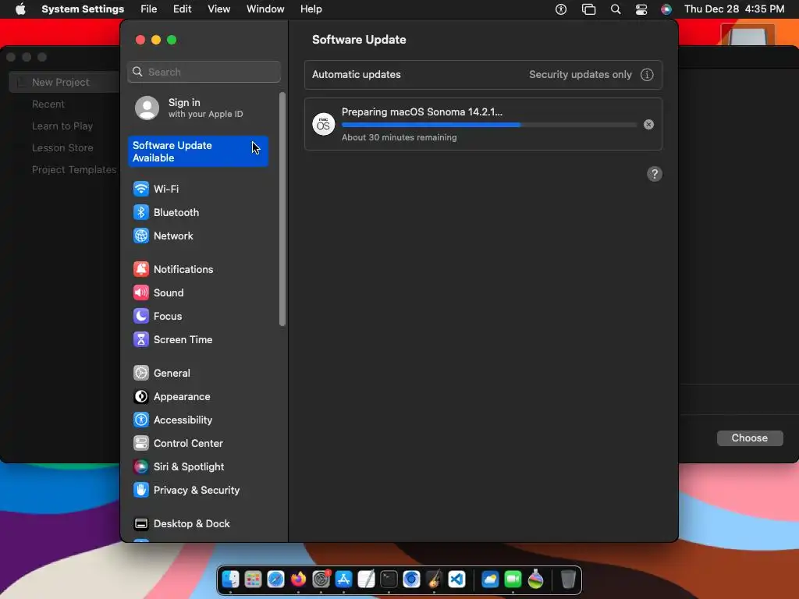Open the Wi-Fi settings icon

[x=140, y=189]
